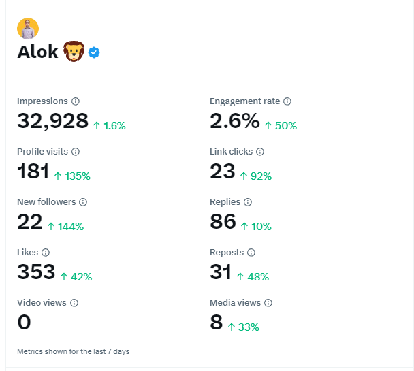Select the 32,928 impressions value
The width and height of the screenshot is (414, 371).
[x=53, y=121]
